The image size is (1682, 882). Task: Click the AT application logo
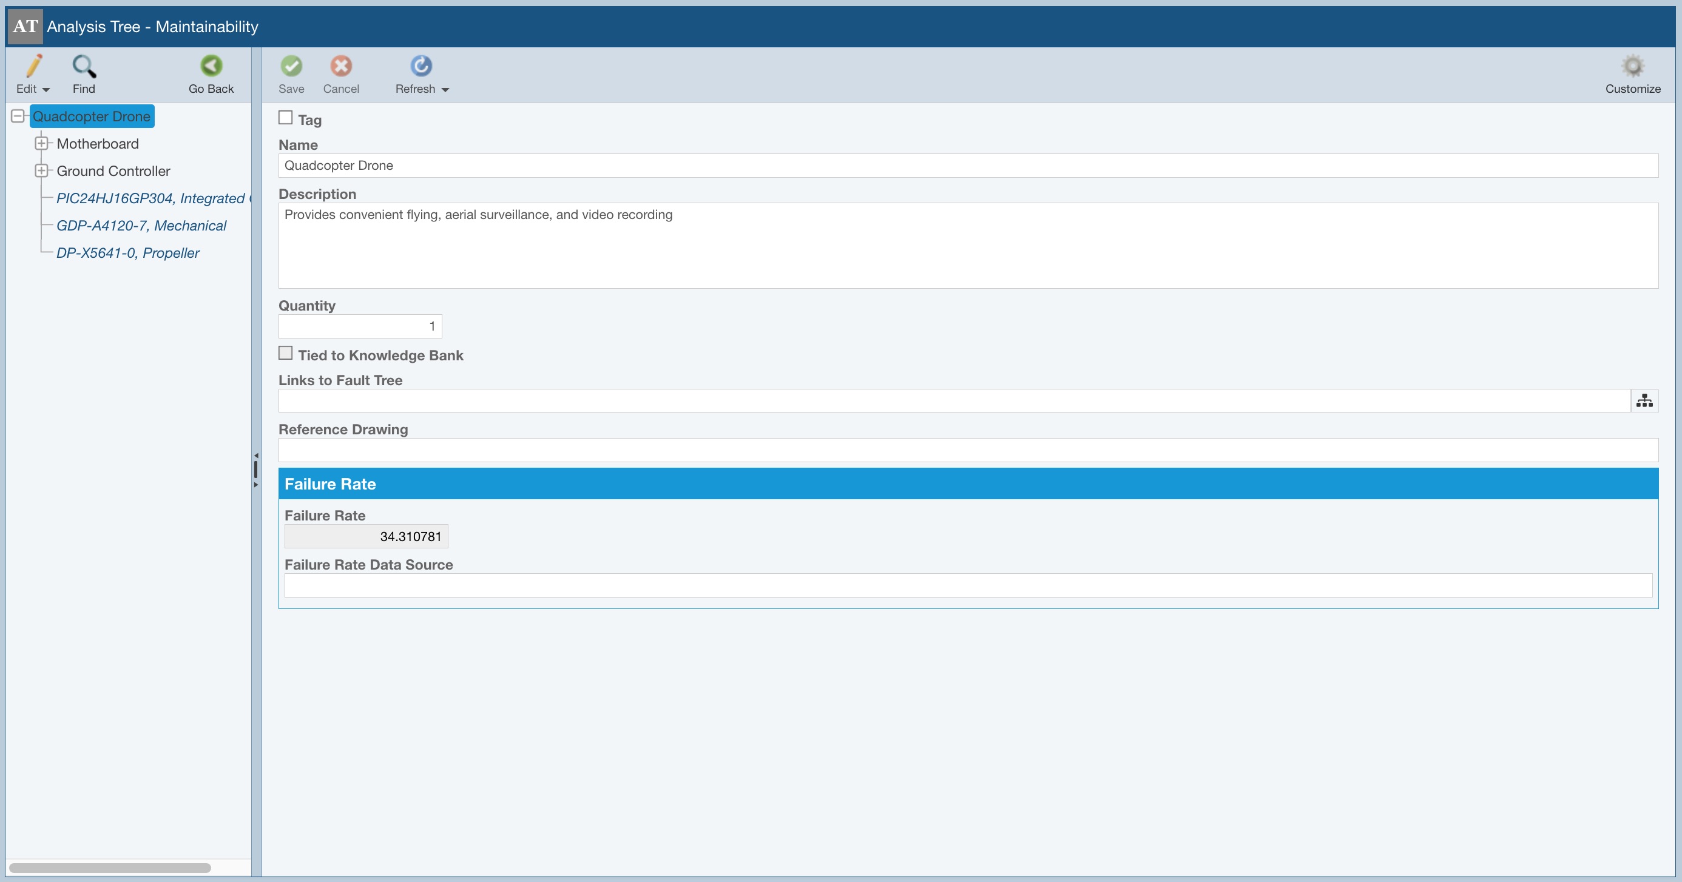(25, 26)
